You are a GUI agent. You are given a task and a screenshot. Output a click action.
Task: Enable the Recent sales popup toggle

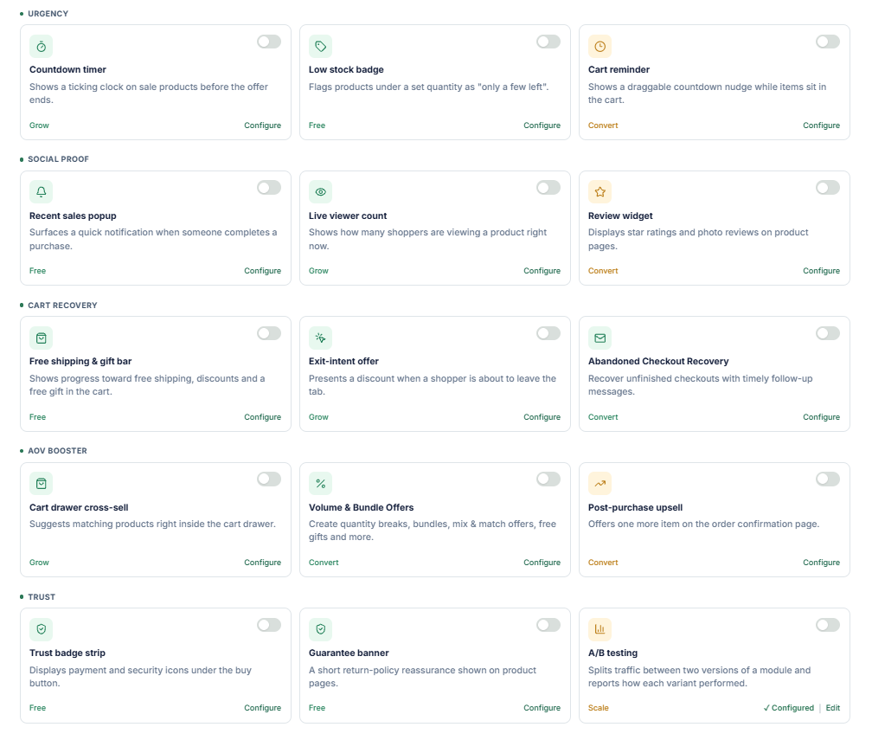[269, 188]
